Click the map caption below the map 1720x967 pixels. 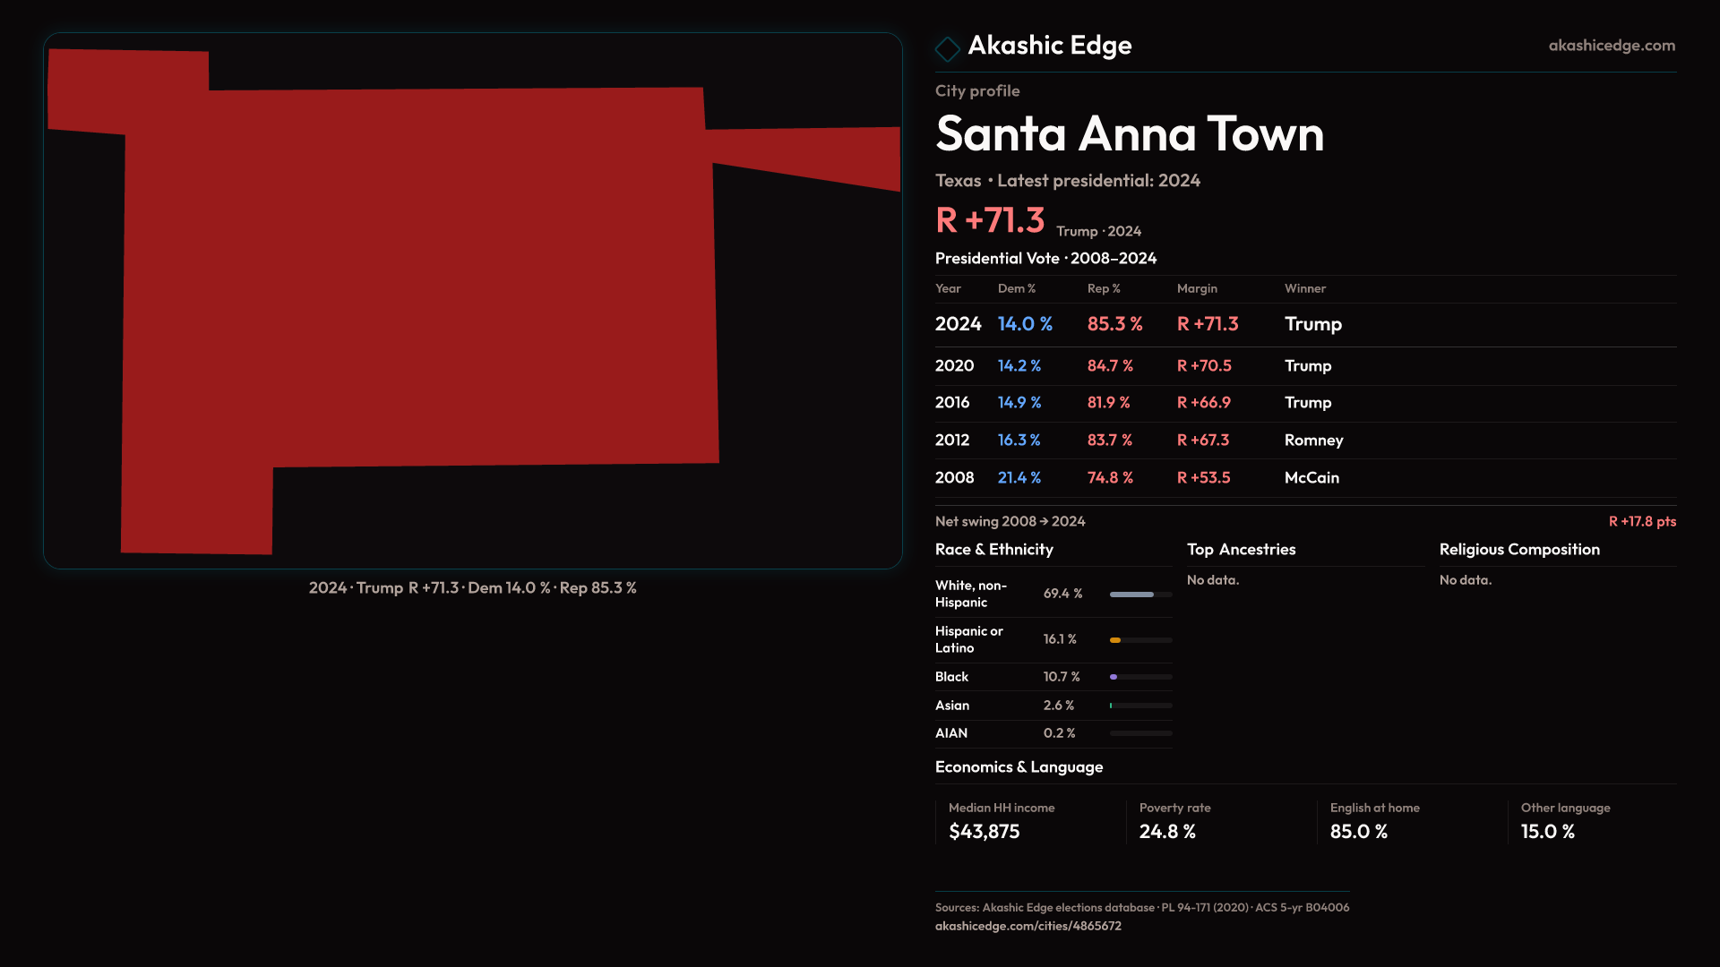[x=472, y=588]
